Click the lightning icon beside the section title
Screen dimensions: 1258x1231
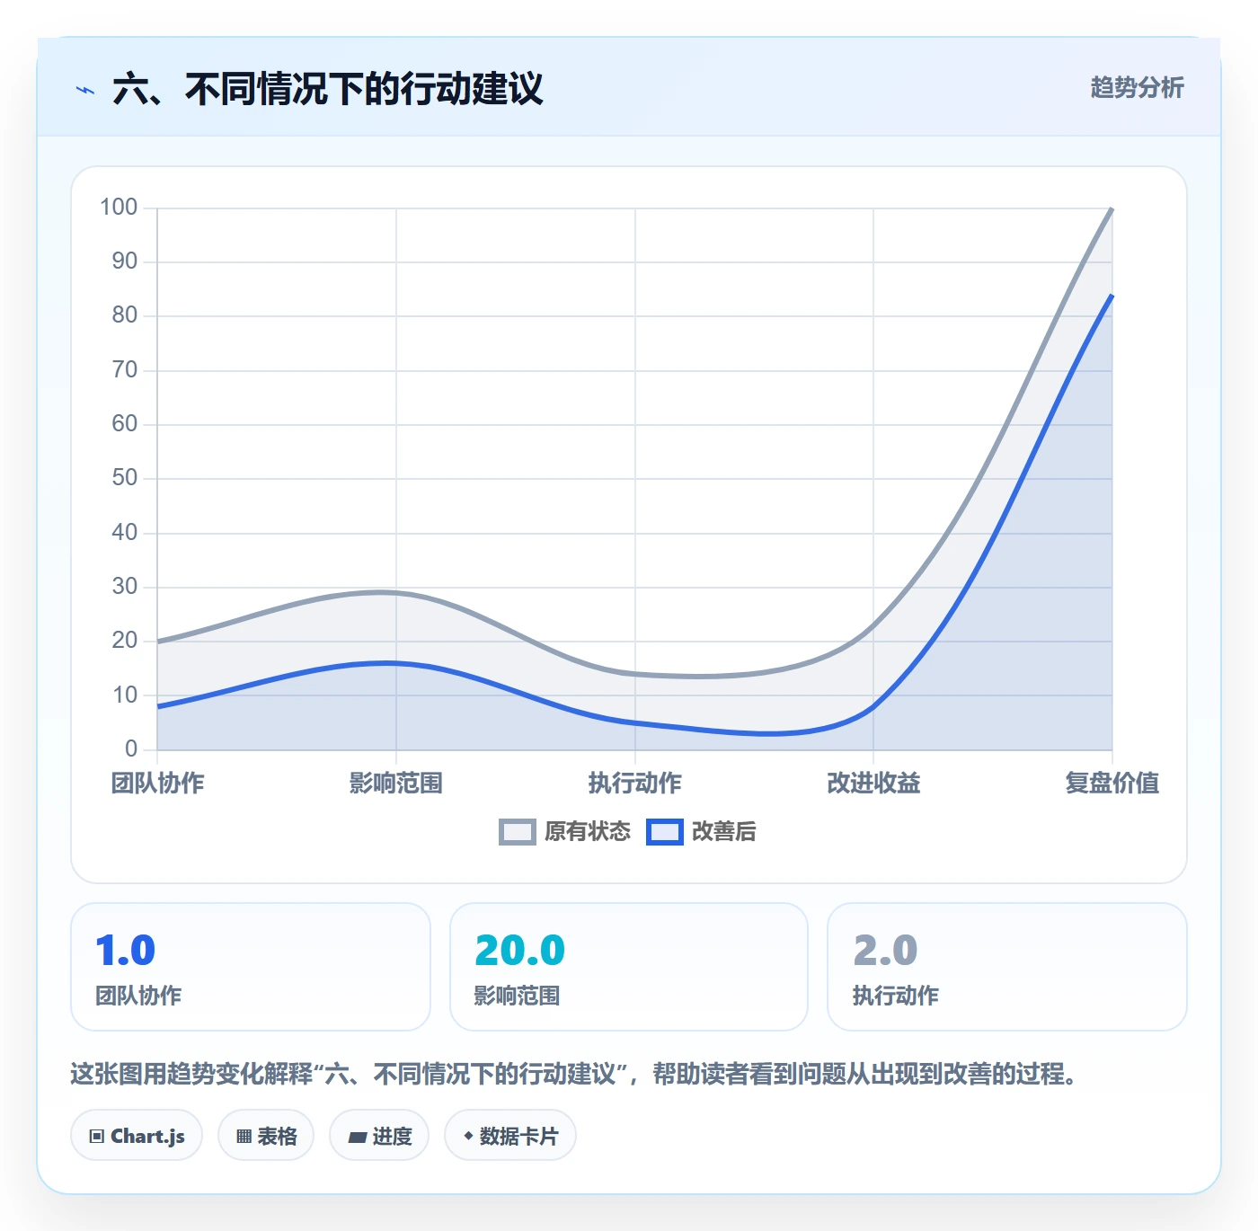(x=85, y=90)
